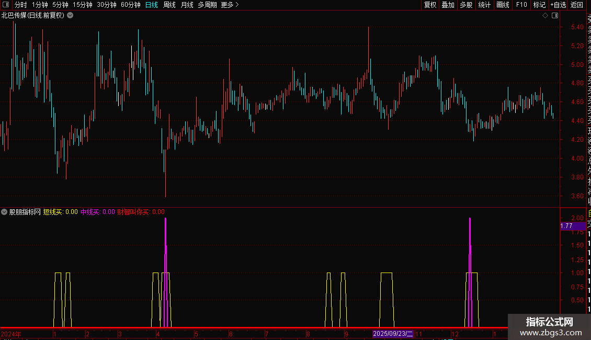The image size is (591, 340).
Task: Select the 60分钟 period
Action: 131,5
